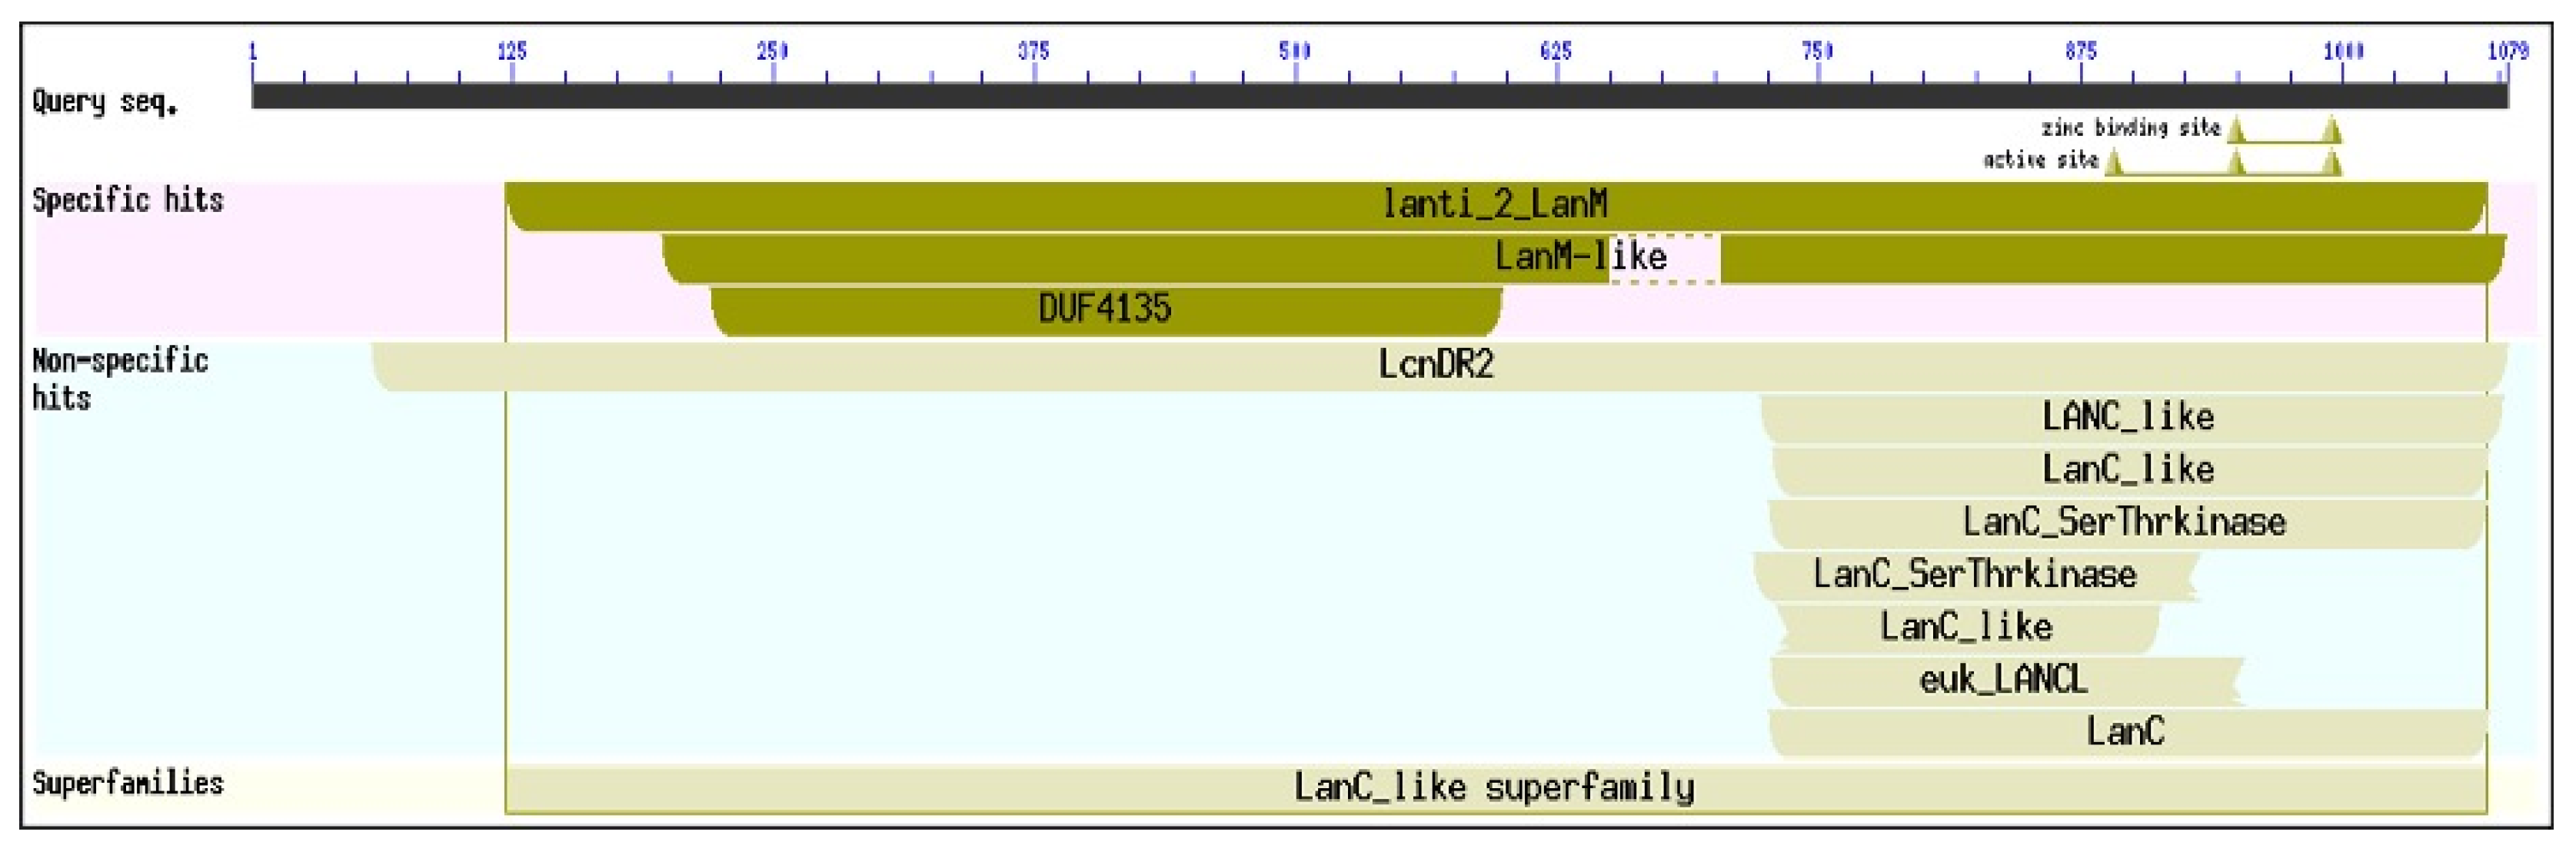
Task: Click the Query seq. label
Action: tap(105, 103)
